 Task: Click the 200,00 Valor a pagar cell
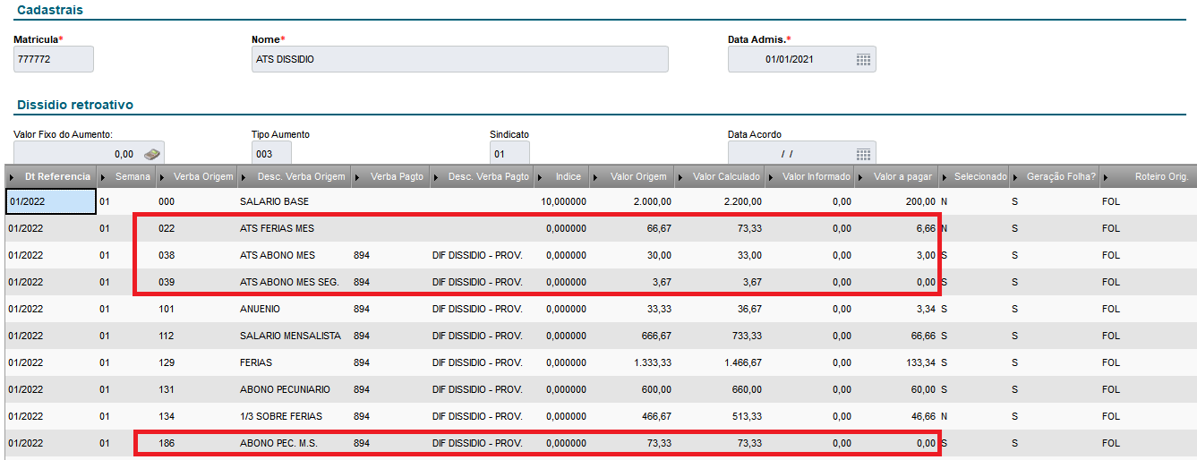921,201
